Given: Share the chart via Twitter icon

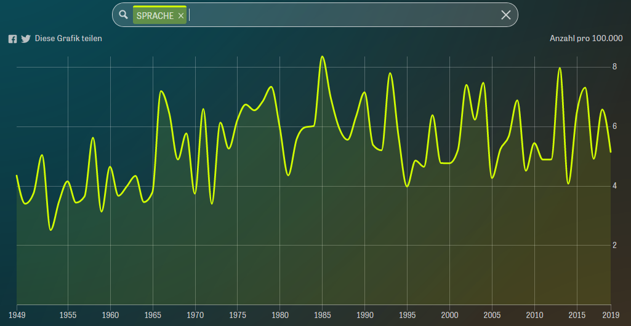Looking at the screenshot, I should [x=26, y=39].
